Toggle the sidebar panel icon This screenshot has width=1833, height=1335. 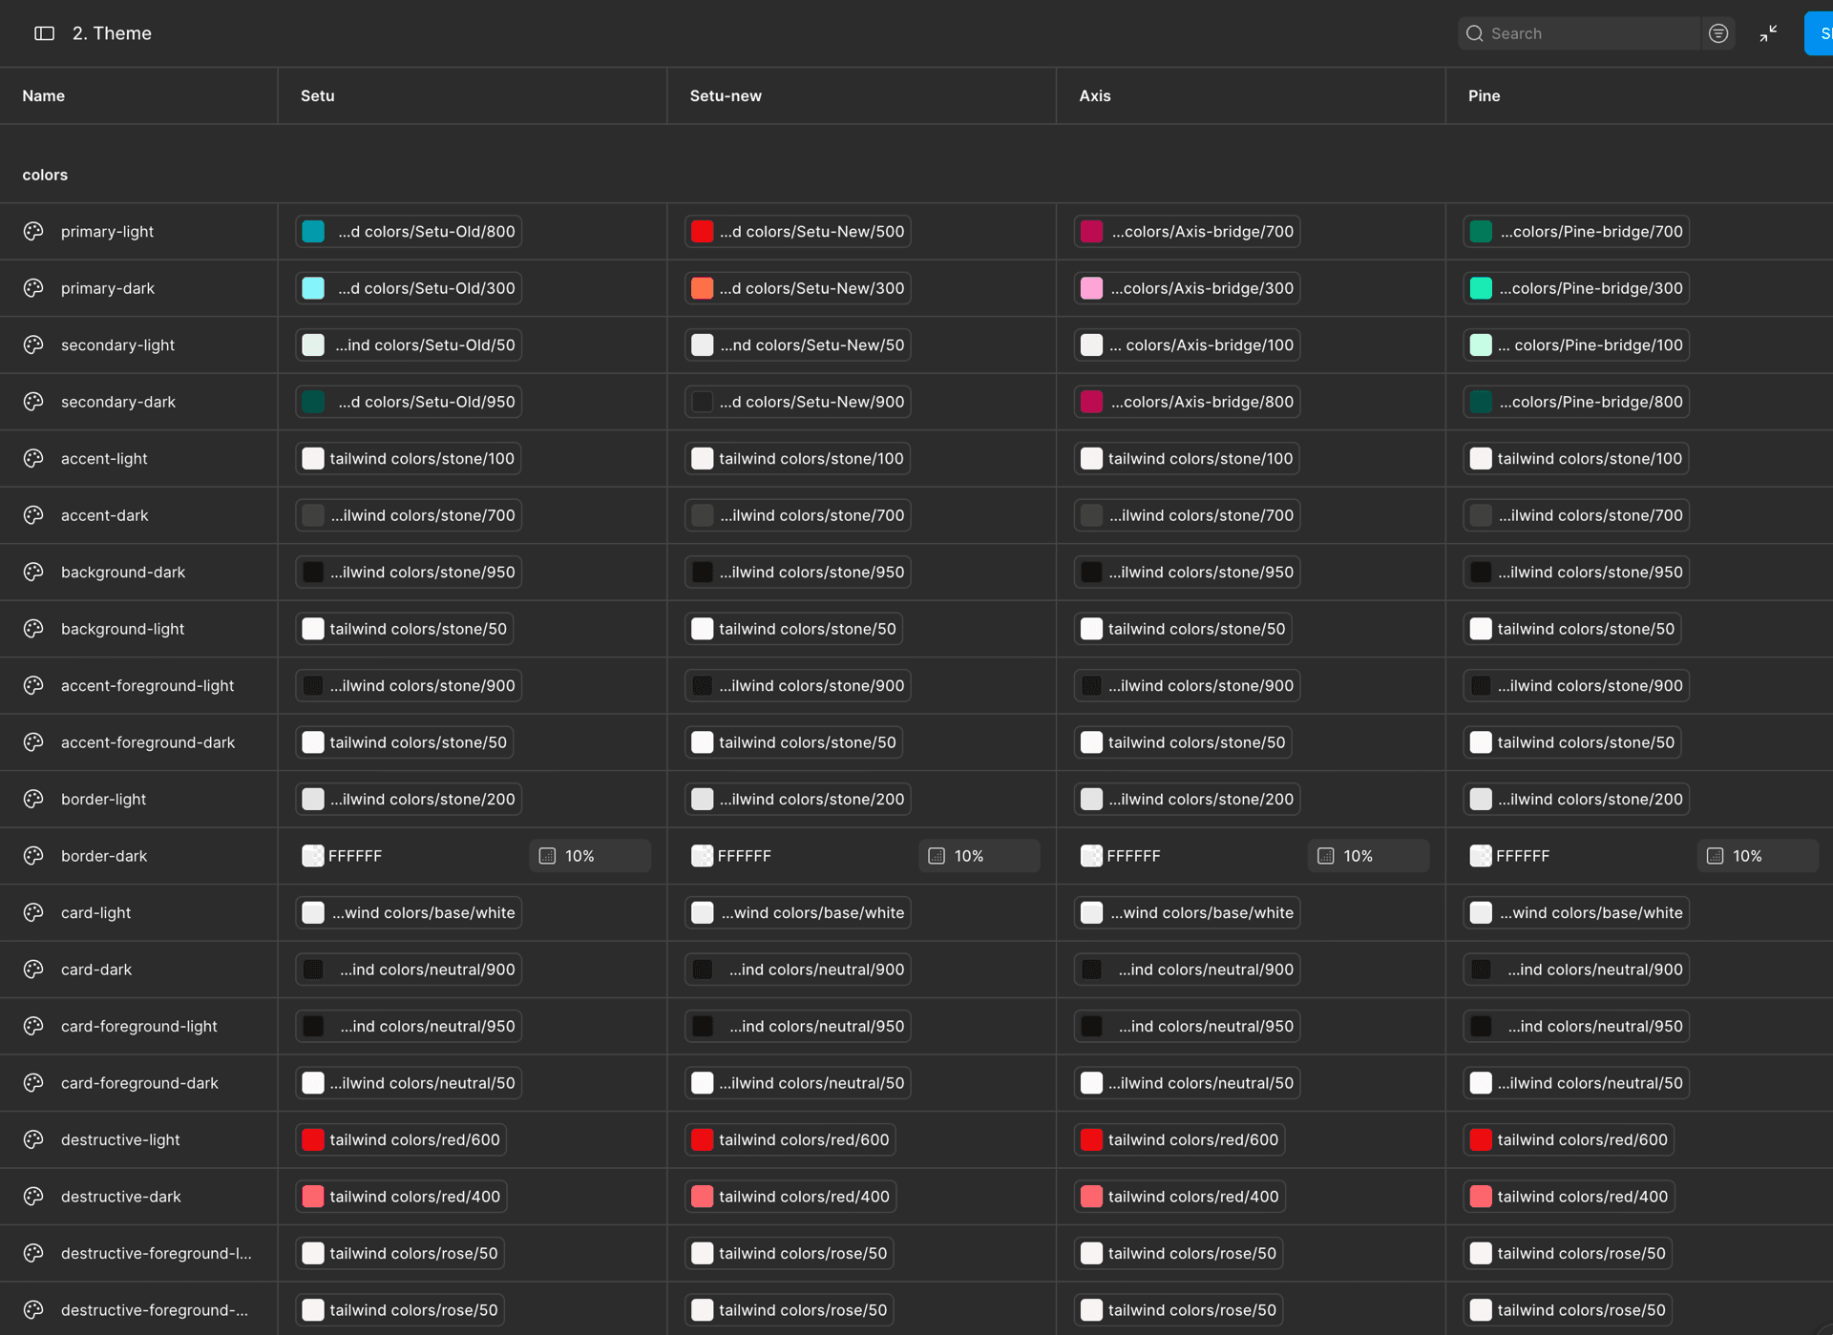pos(44,33)
